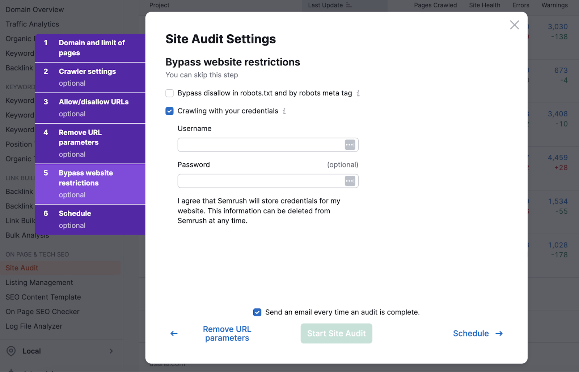579x372 pixels.
Task: Click the info icon next to credentials crawling
Action: click(x=284, y=111)
